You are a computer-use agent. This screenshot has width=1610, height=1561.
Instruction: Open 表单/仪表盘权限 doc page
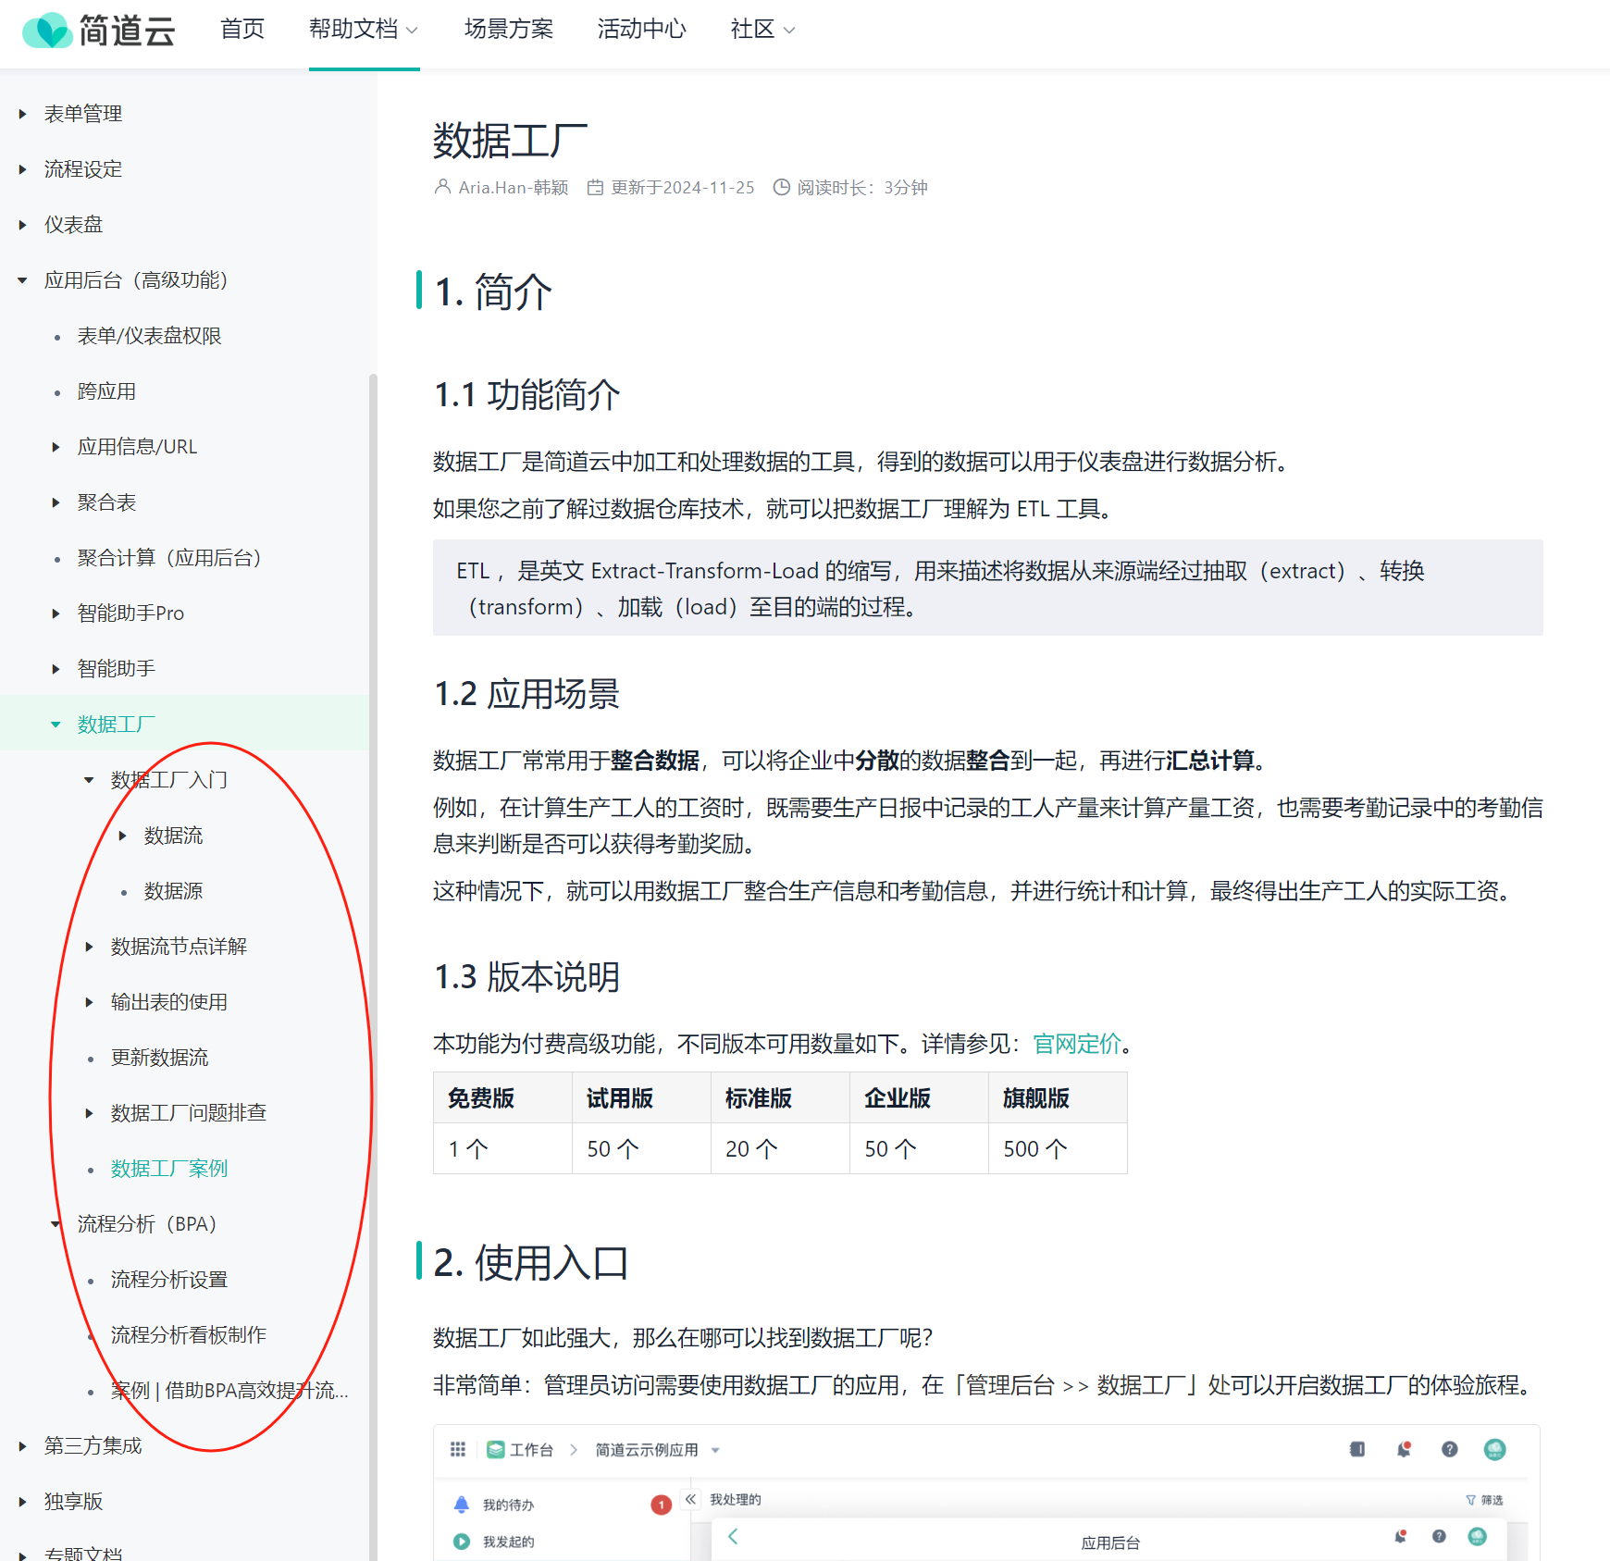[x=150, y=336]
